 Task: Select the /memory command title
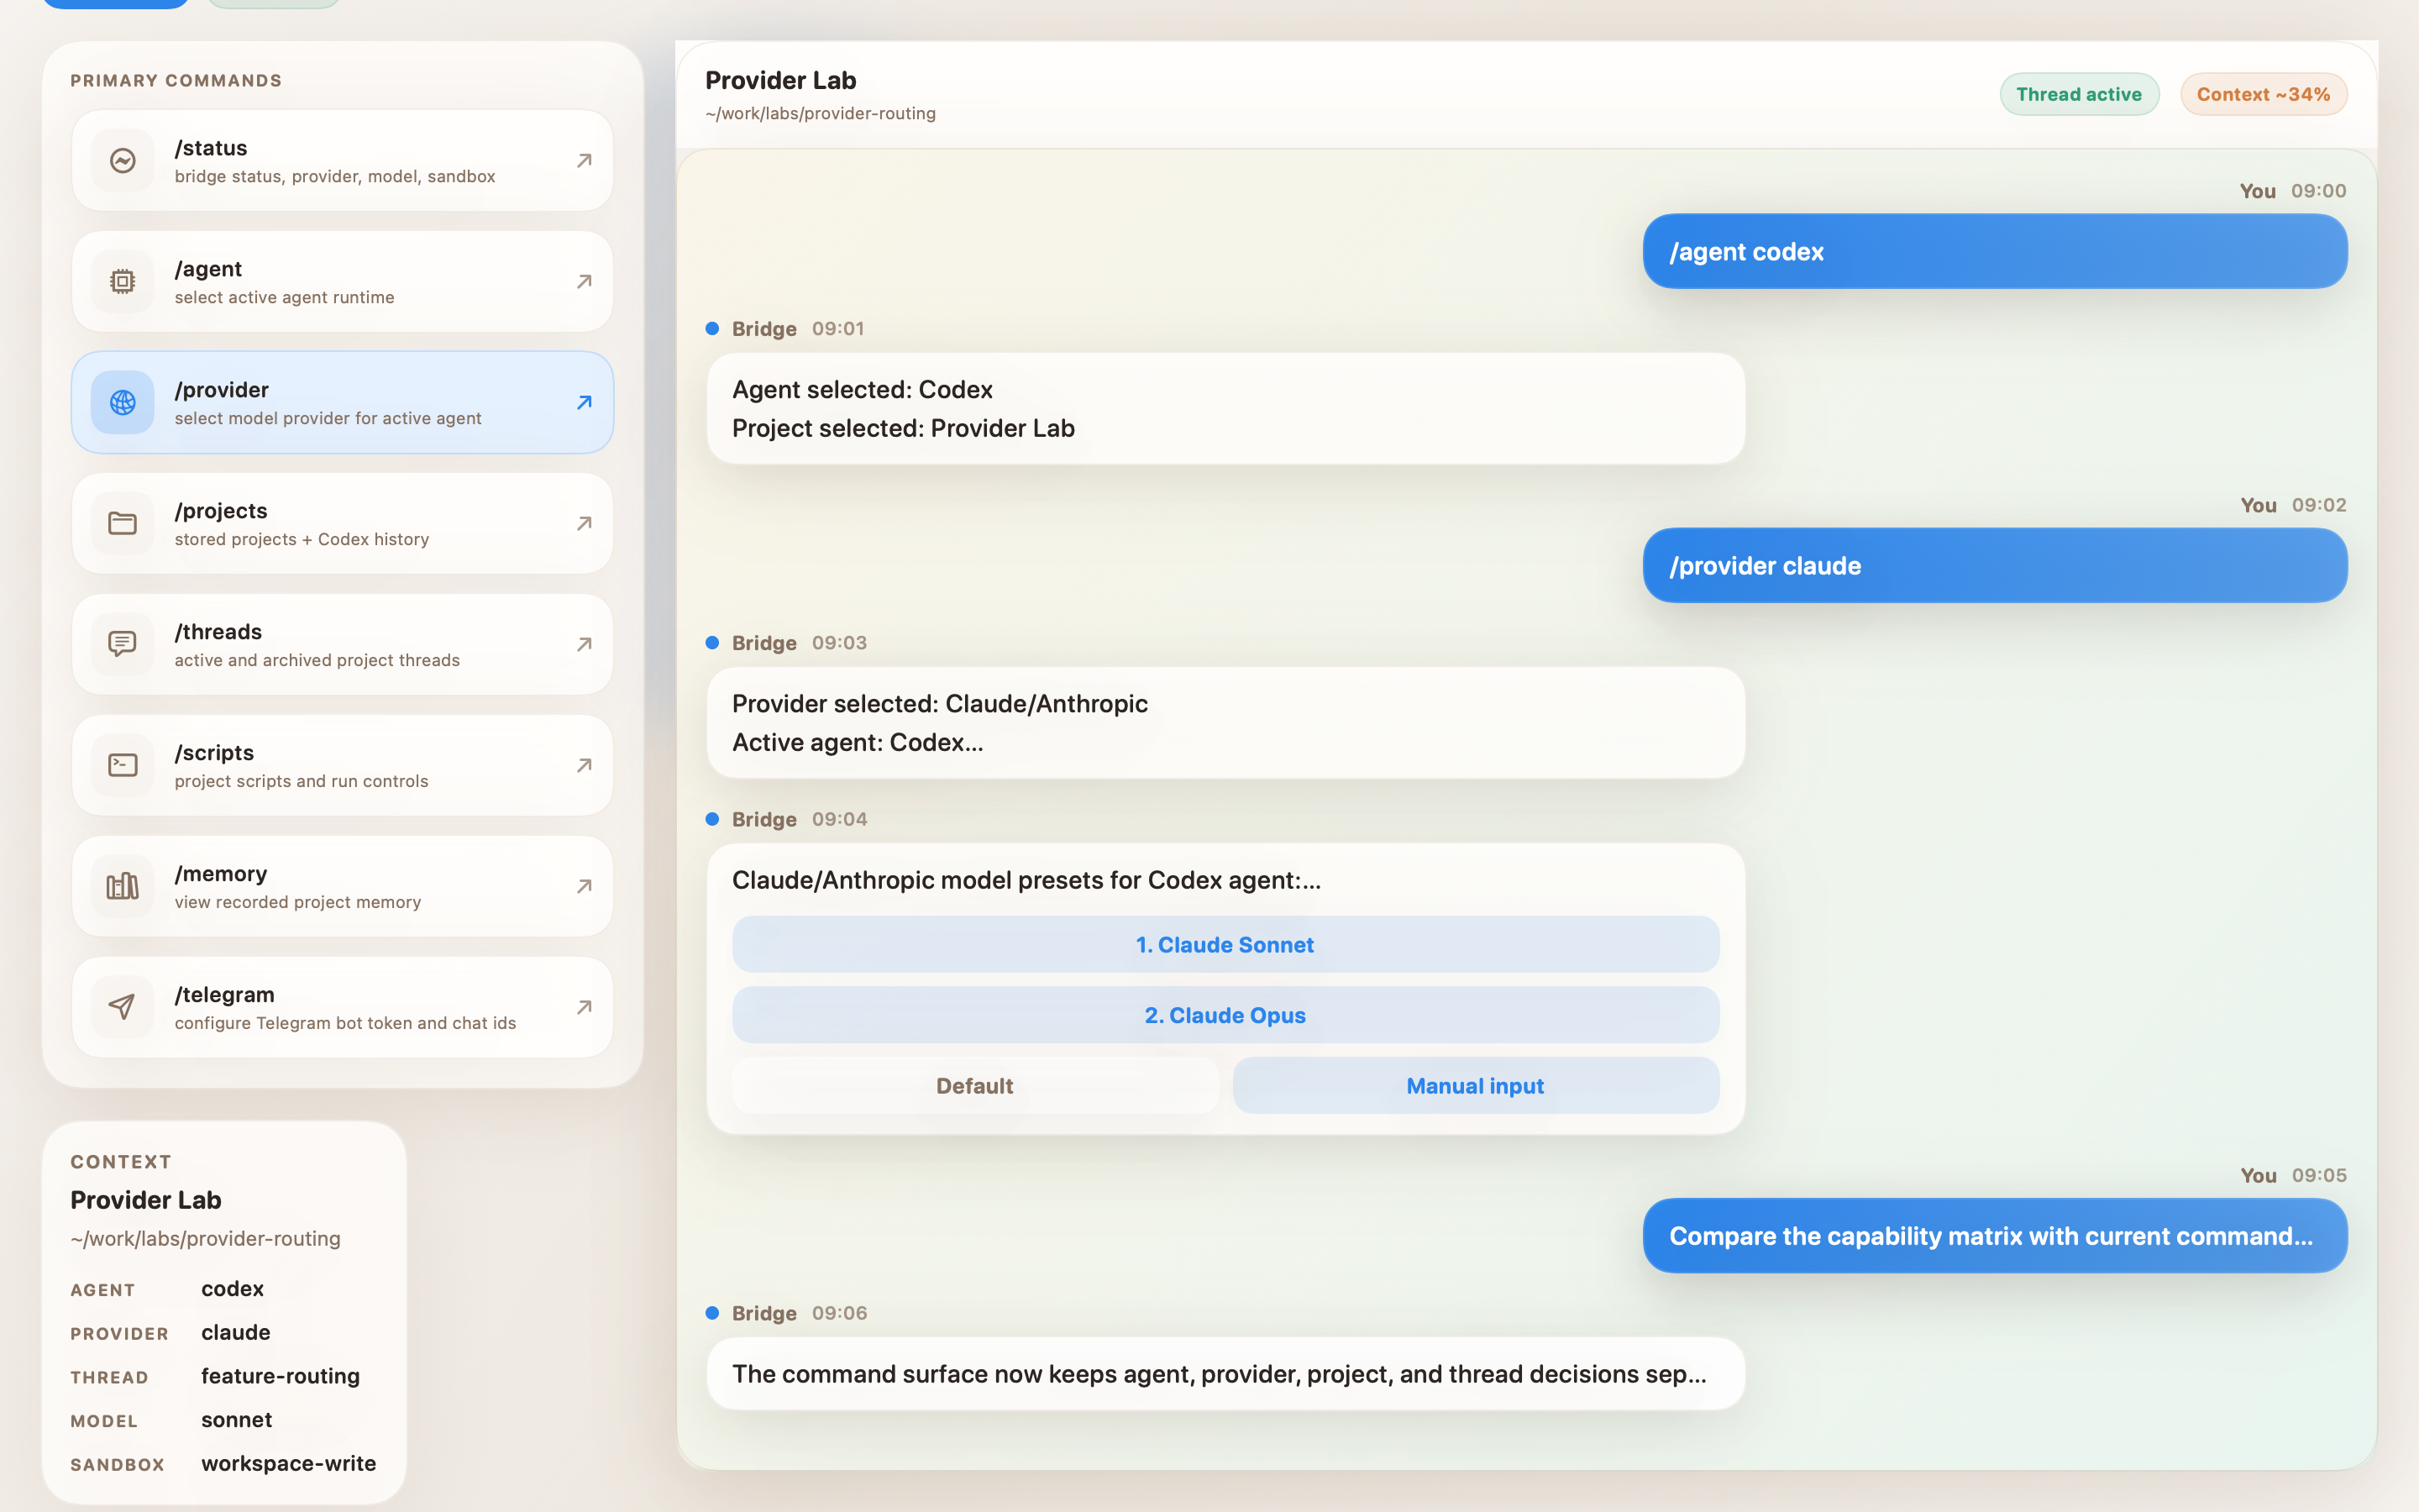click(x=221, y=874)
